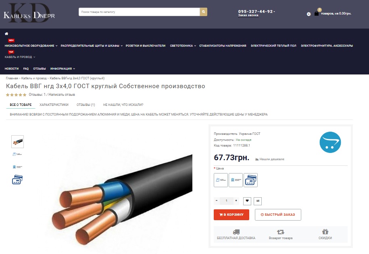Open the settings gear icon
This screenshot has width=369, height=254.
(309, 14)
